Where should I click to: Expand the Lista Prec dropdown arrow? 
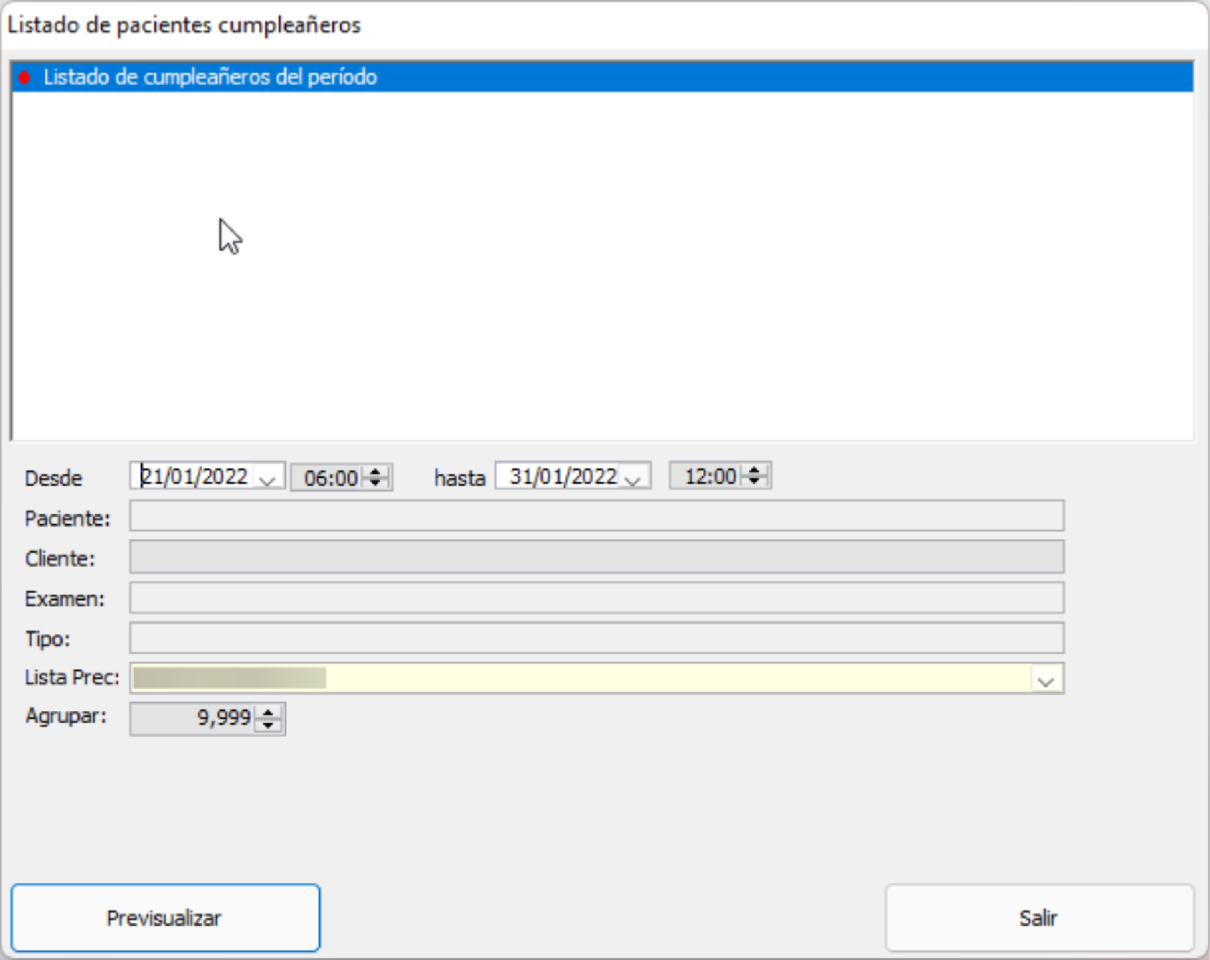point(1046,680)
